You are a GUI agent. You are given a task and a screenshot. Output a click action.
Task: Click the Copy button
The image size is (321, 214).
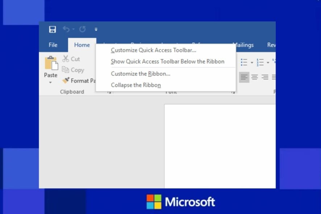pos(73,70)
